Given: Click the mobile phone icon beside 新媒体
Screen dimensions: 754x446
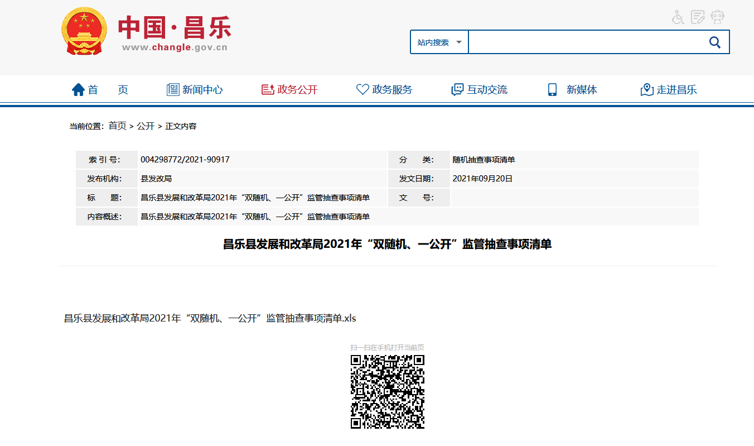Looking at the screenshot, I should pyautogui.click(x=553, y=89).
